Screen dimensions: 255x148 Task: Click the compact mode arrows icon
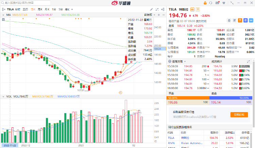coord(232,3)
